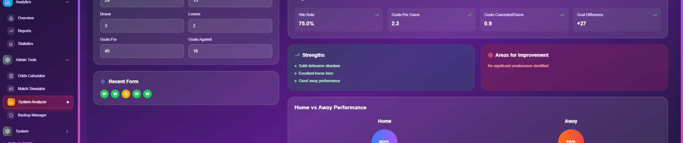
Task: Click the Odds Calculator icon
Action: click(11, 76)
